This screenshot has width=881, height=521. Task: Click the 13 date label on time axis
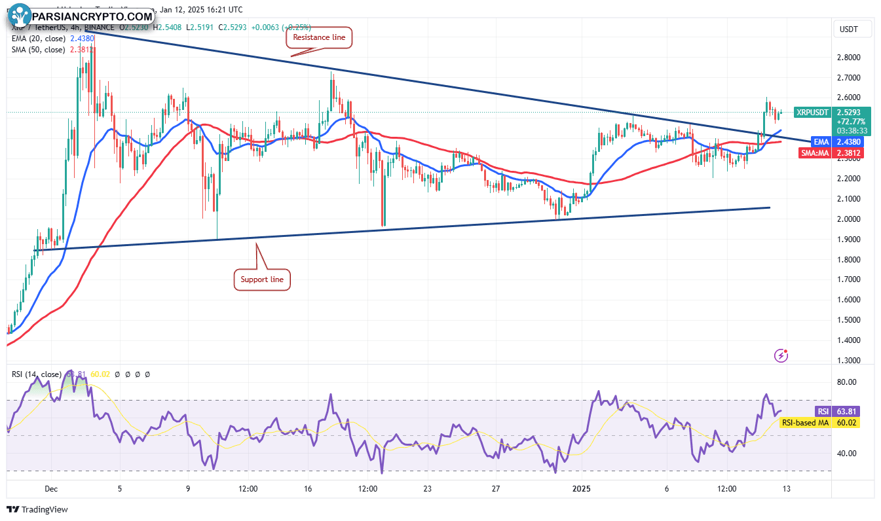point(787,489)
